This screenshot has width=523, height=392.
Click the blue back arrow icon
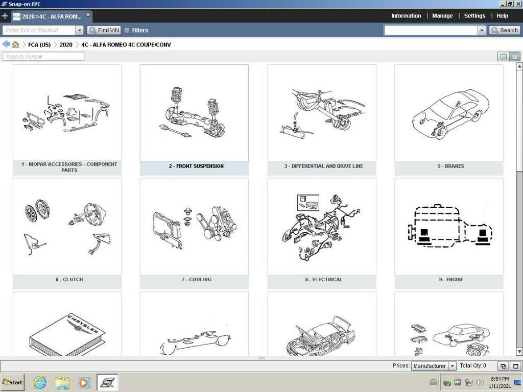tap(6, 44)
